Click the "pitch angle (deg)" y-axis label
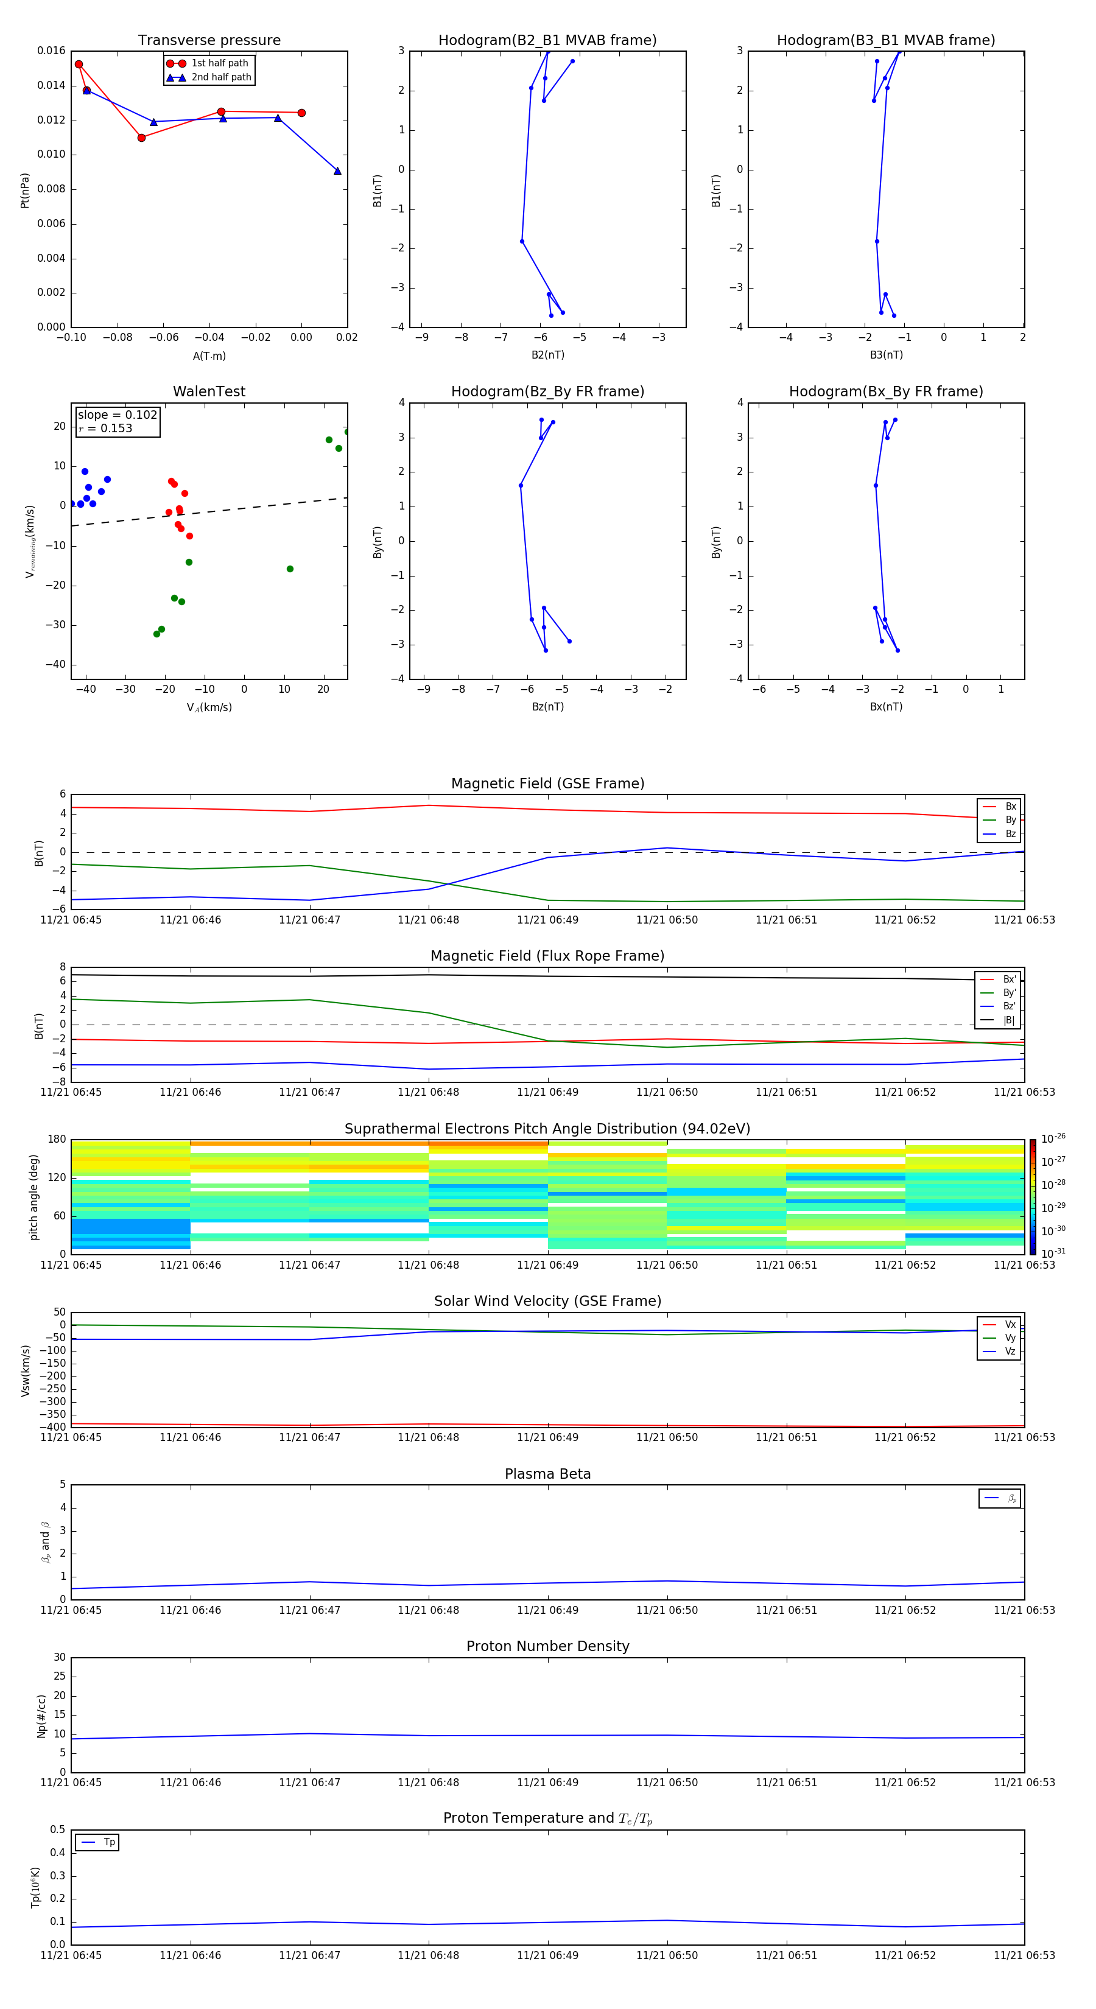1096x2009 pixels. point(33,1197)
